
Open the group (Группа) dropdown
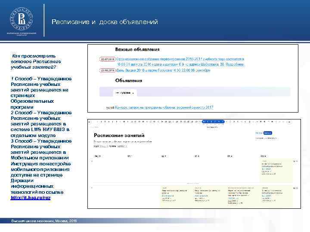[x=122, y=146]
